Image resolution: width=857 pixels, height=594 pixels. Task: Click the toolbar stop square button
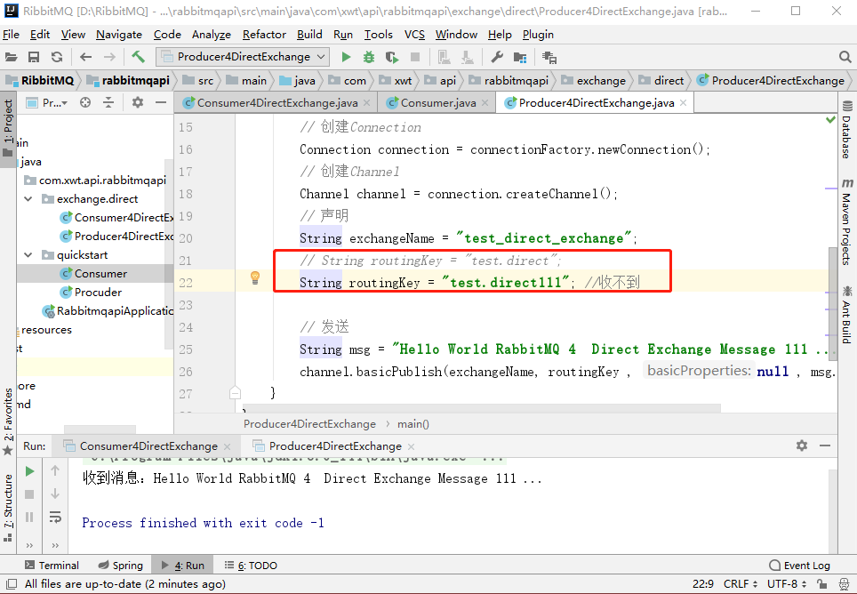pos(415,57)
